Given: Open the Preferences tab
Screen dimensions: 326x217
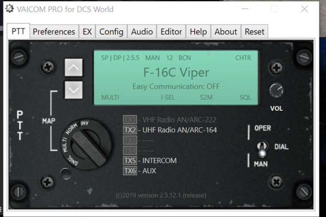Looking at the screenshot, I should tap(54, 32).
